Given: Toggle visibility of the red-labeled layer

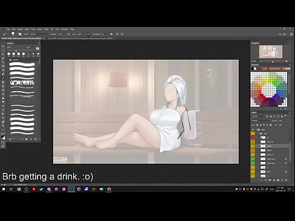Looking at the screenshot, I should tap(253, 138).
